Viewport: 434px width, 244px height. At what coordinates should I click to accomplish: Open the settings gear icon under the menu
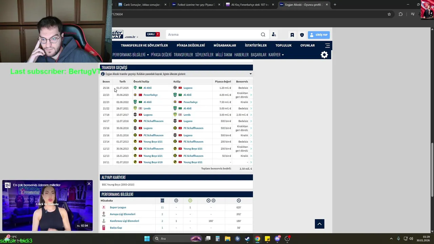click(324, 55)
